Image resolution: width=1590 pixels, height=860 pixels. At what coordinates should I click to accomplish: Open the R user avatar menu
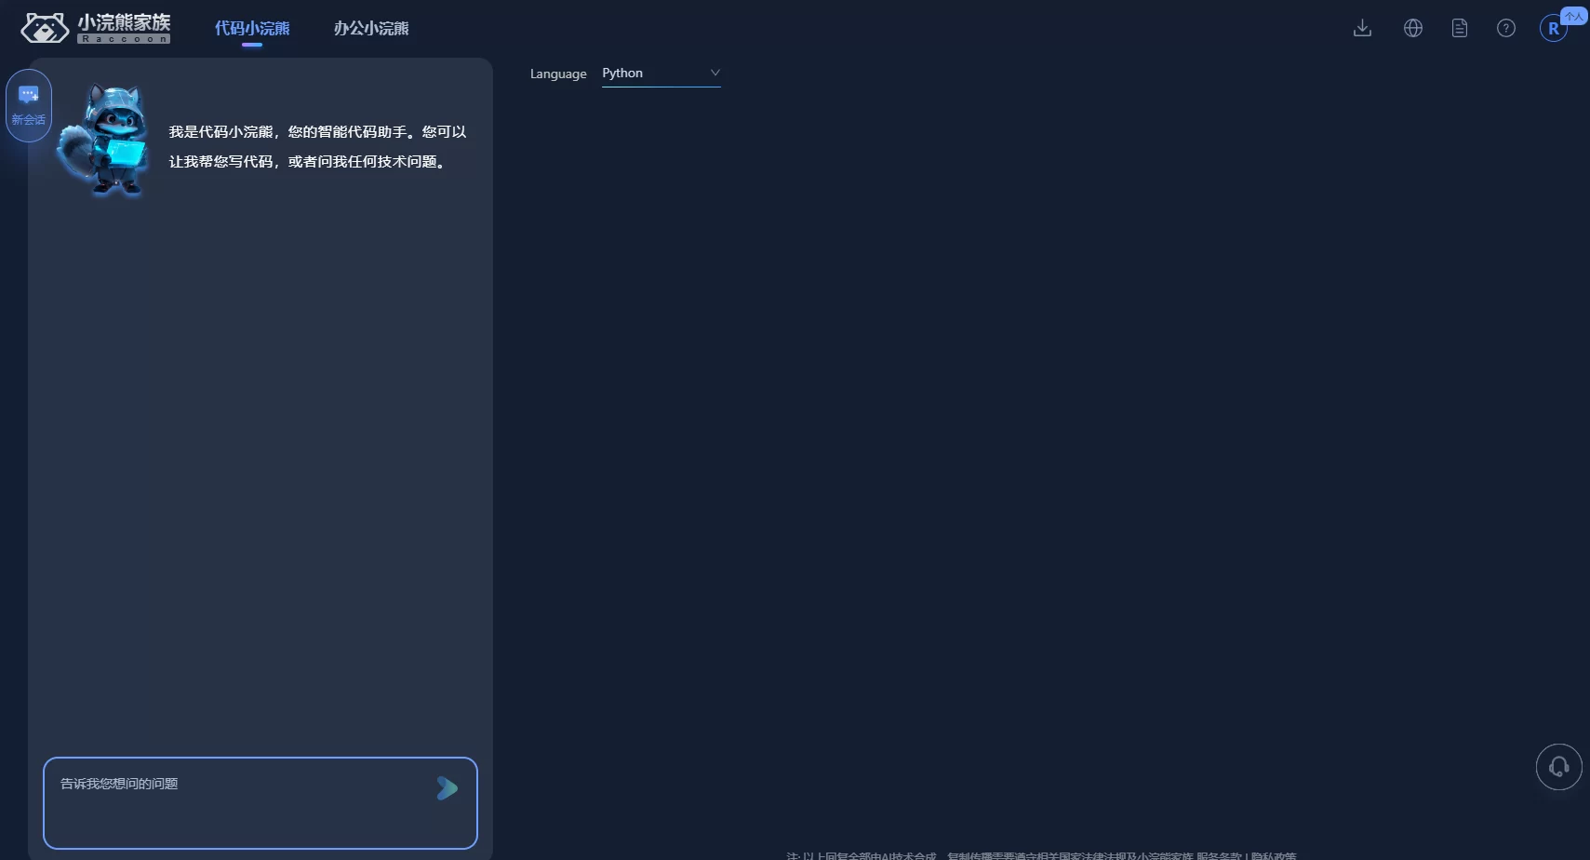coord(1552,29)
